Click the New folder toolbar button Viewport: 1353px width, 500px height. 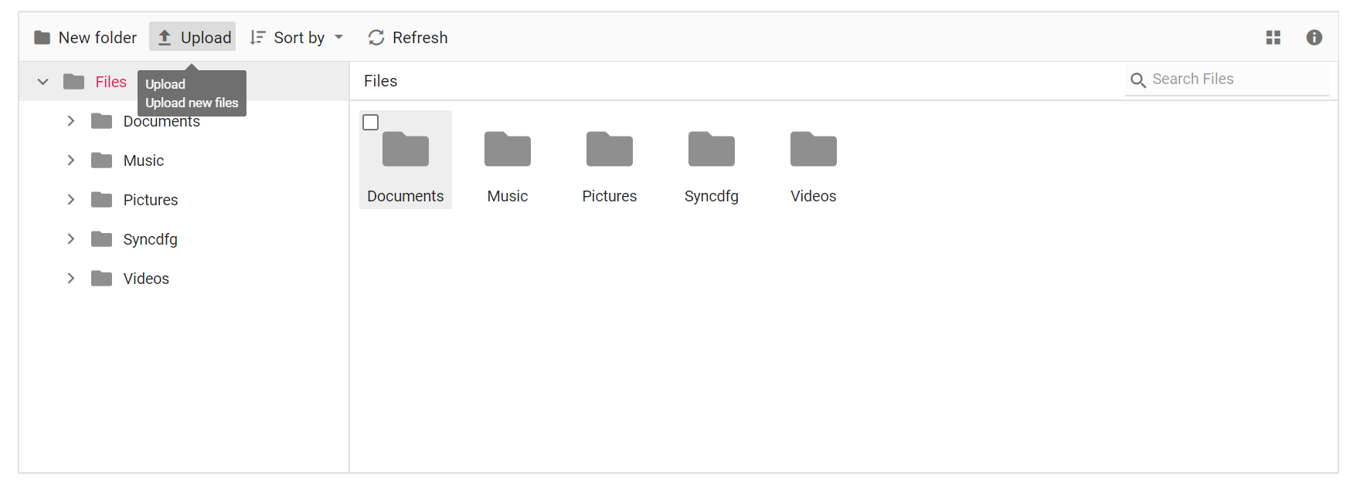tap(86, 37)
